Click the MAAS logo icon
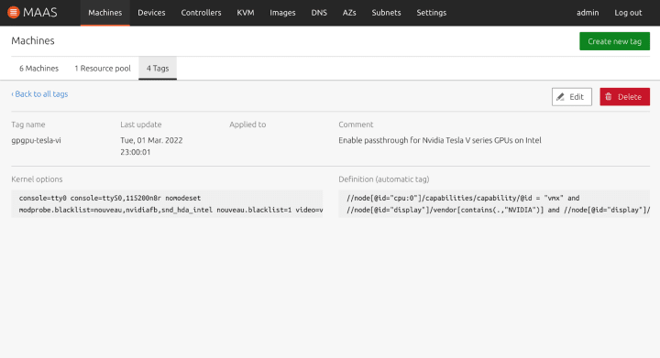Screen dimensions: 660x358 pos(14,13)
